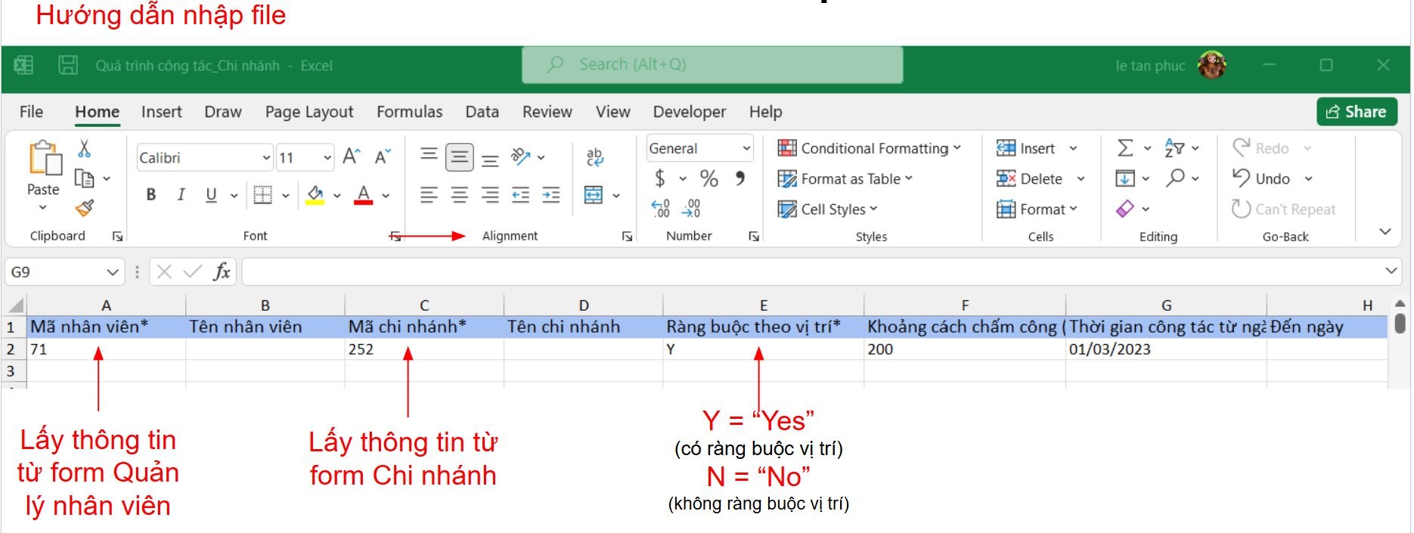1414x533 pixels.
Task: Toggle Italic formatting
Action: point(181,195)
